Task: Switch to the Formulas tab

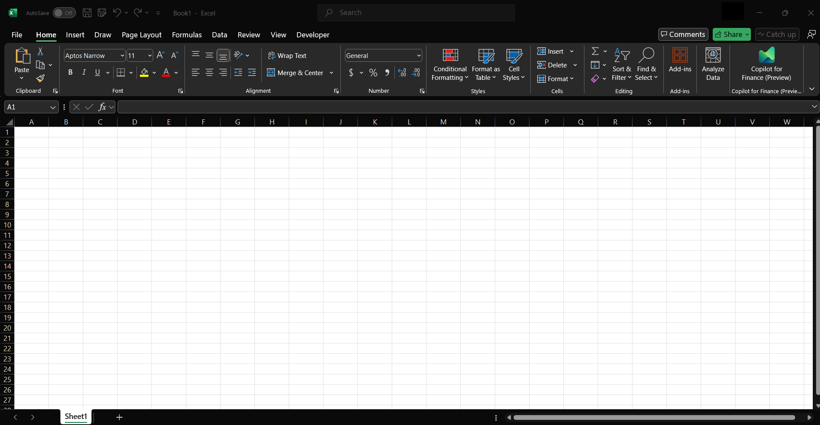Action: (187, 35)
